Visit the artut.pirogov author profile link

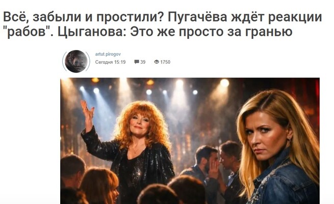(108, 54)
